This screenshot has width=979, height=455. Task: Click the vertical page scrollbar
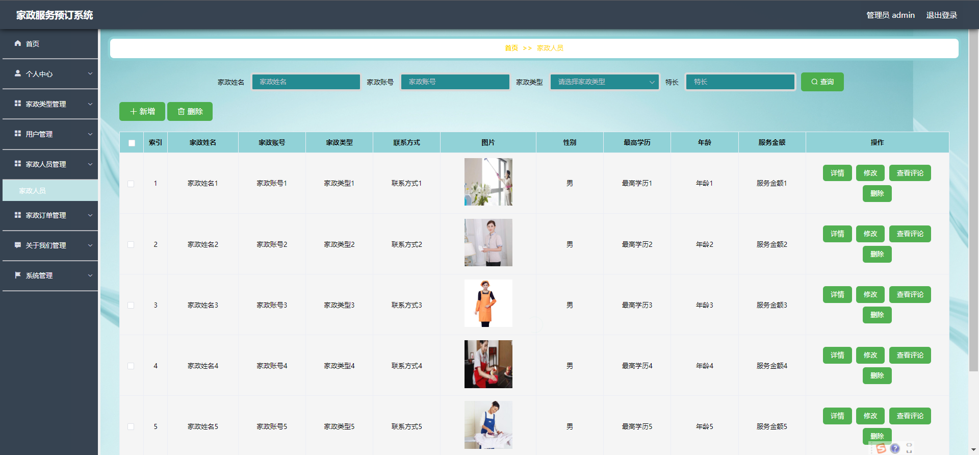(973, 204)
